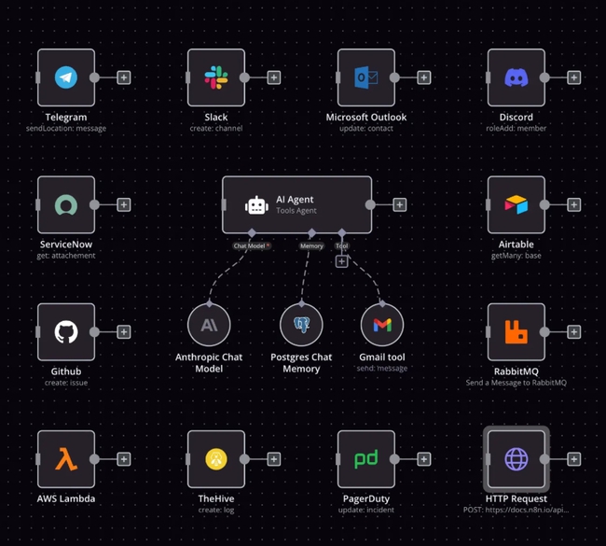Viewport: 606px width, 546px height.
Task: Open the ServiceNow node
Action: (x=66, y=204)
